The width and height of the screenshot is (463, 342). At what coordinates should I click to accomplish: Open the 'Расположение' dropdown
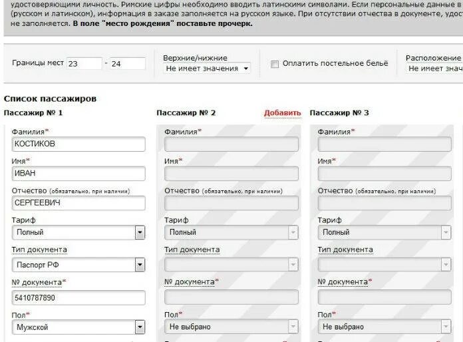(434, 69)
